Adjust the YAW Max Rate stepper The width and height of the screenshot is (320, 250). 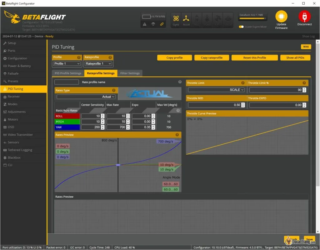(128, 127)
